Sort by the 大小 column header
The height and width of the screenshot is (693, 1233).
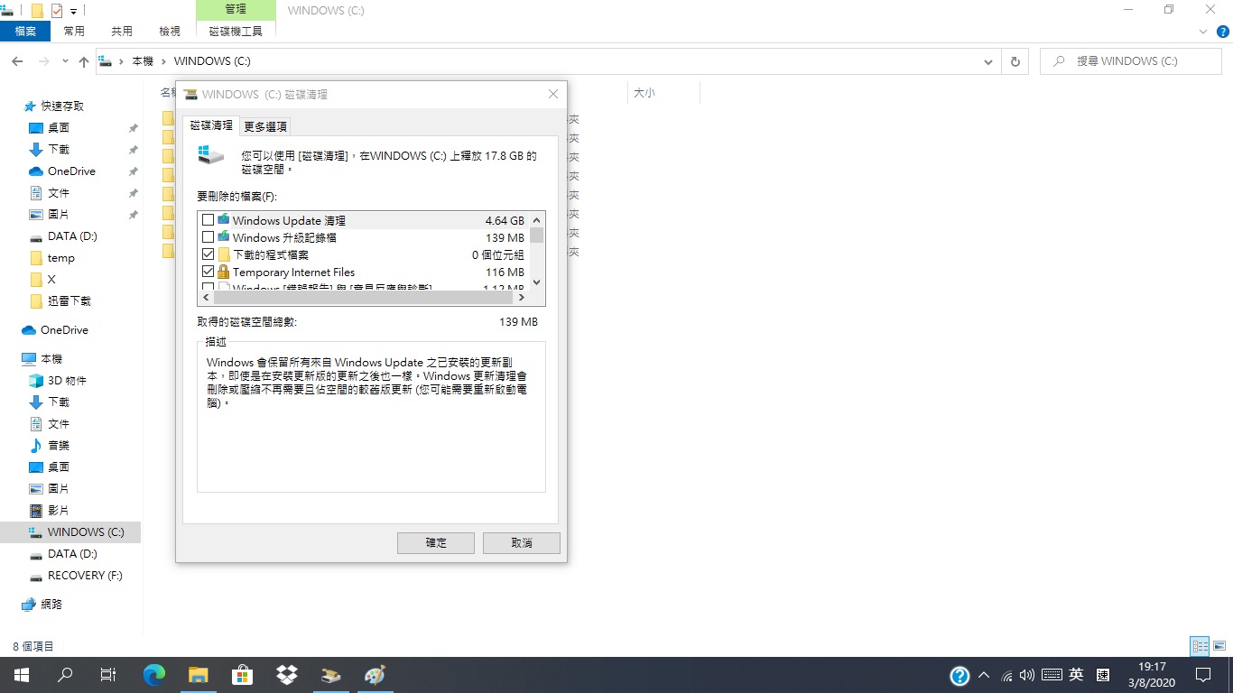point(644,92)
